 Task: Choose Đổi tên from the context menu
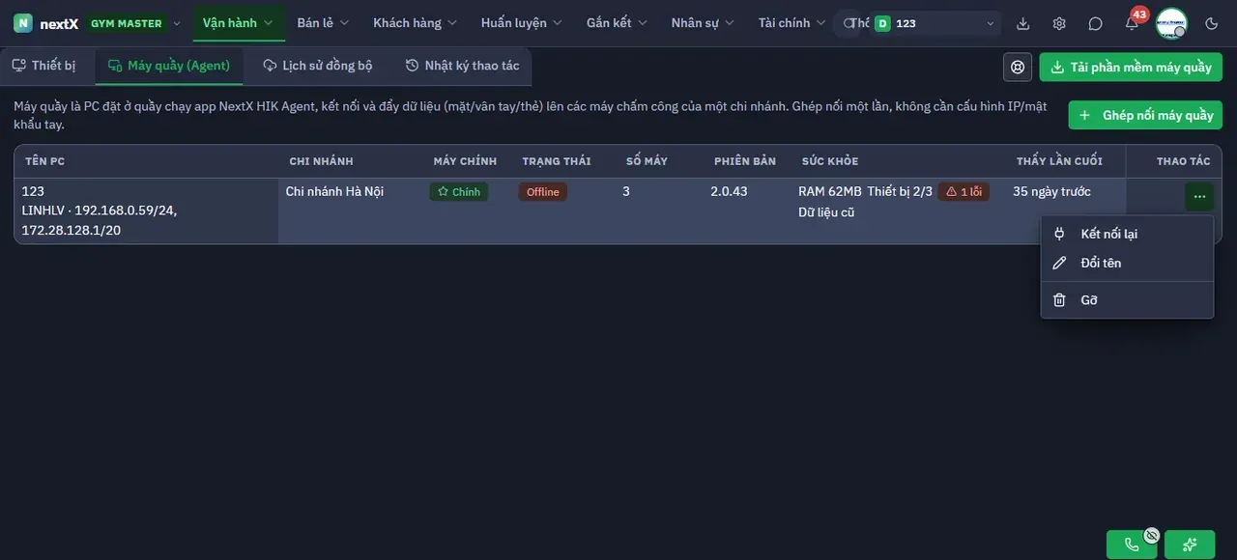1127,263
